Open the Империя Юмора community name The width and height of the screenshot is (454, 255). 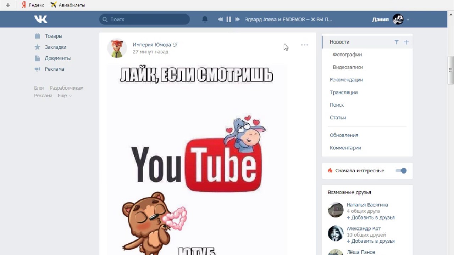coord(155,45)
